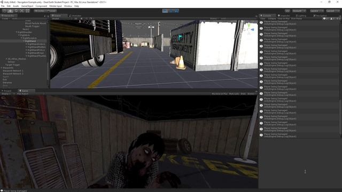Click the scene orientation gizmo
Viewport: 342px width, 192px height.
coord(248,29)
